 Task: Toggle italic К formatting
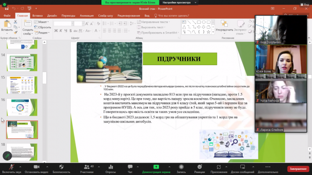point(61,31)
